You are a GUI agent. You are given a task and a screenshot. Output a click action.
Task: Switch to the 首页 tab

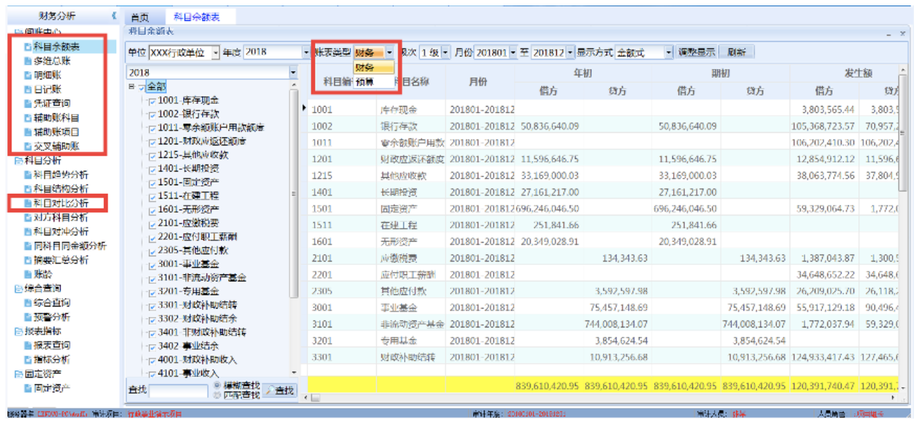point(140,17)
